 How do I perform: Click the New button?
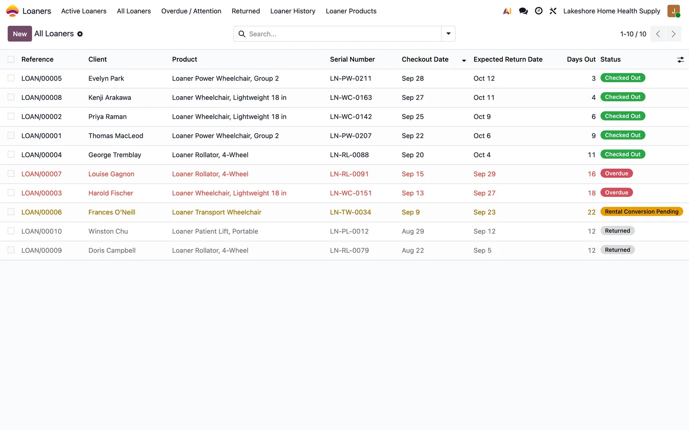pyautogui.click(x=20, y=34)
